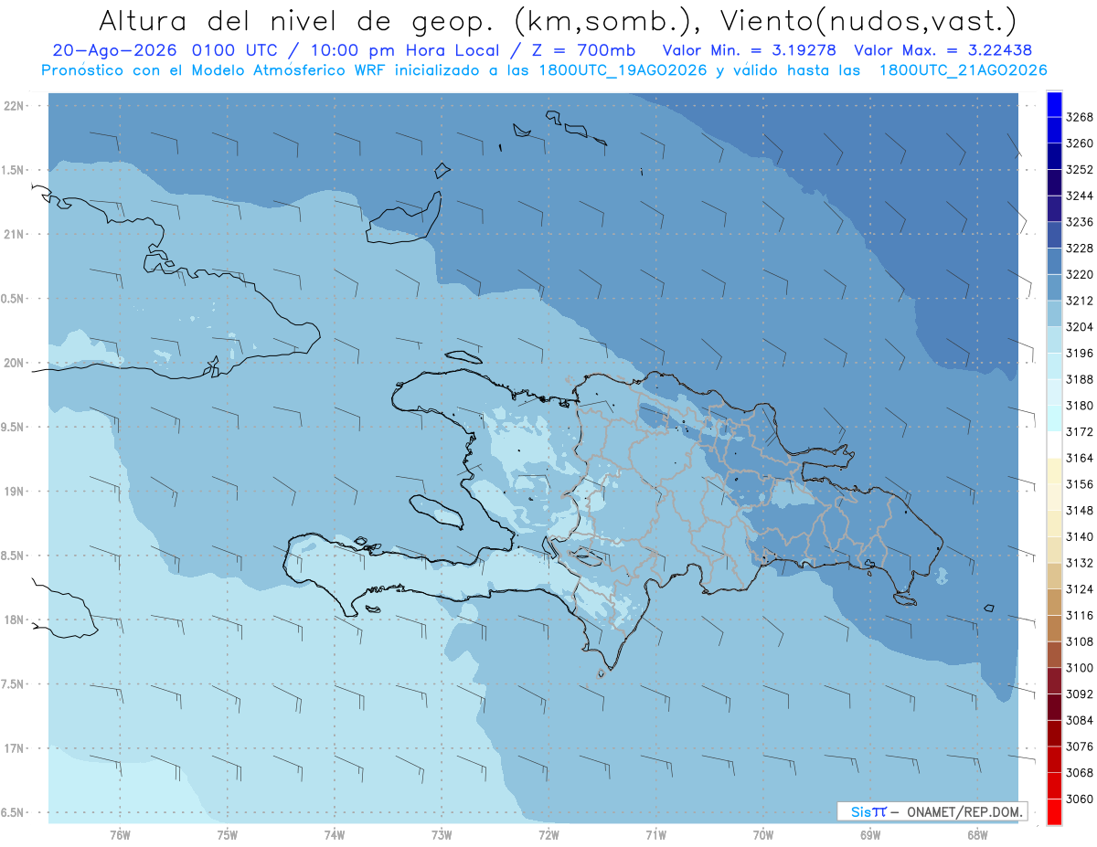Click the 74W longitude axis label

click(x=335, y=834)
